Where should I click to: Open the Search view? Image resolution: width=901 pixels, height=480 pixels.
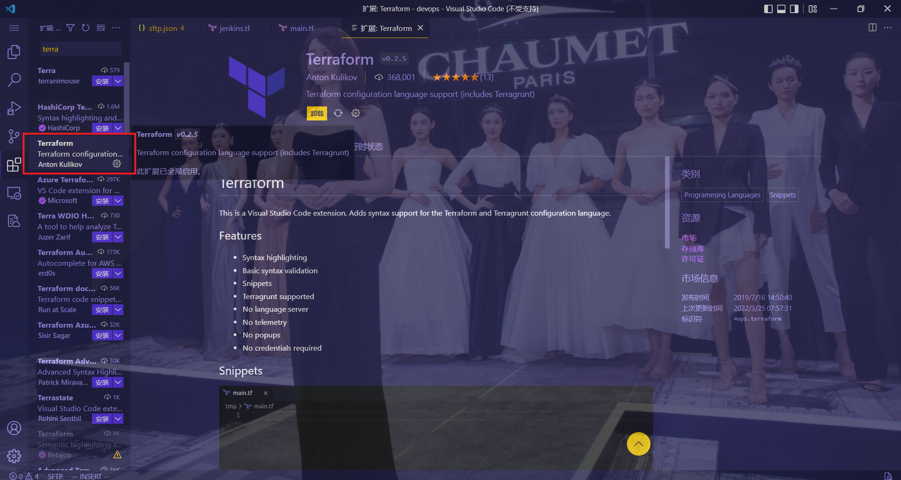point(14,80)
